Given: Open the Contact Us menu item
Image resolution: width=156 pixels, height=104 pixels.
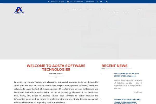Looking at the screenshot, I should click(139, 11).
